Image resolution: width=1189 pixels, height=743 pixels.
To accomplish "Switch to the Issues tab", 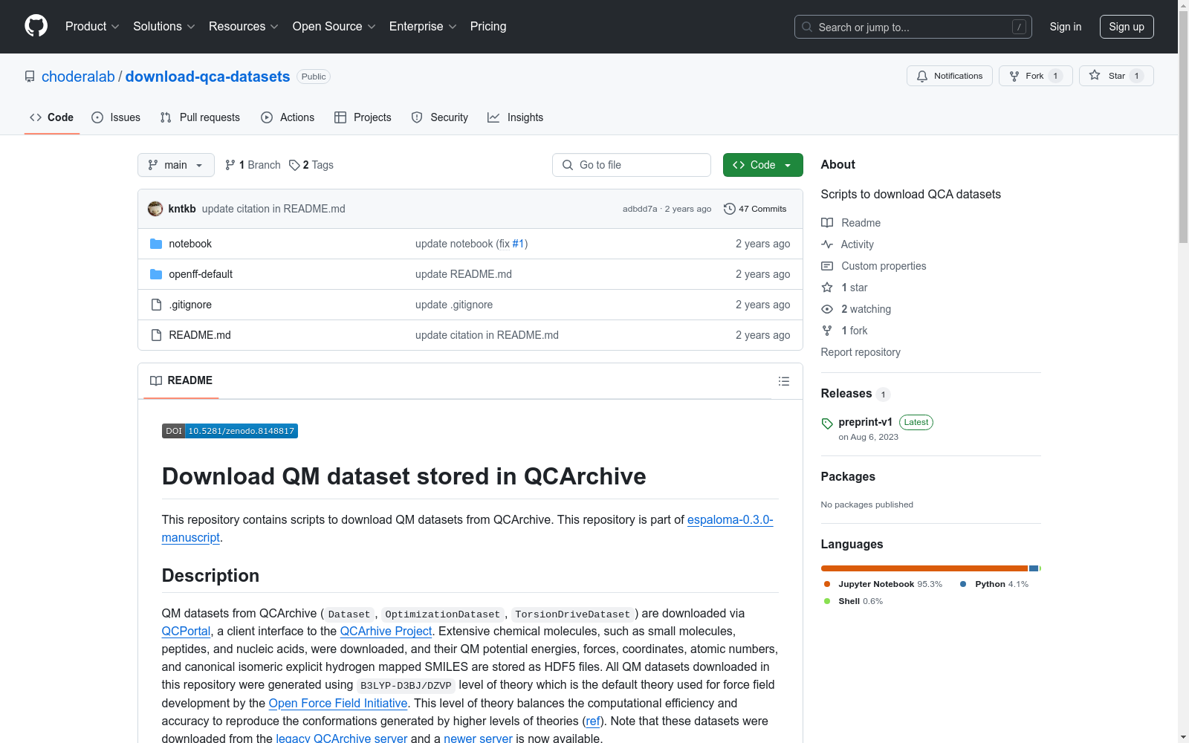I will [x=116, y=117].
